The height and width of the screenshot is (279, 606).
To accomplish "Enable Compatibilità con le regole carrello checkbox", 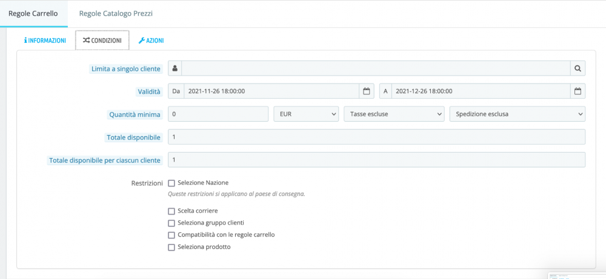I will click(x=171, y=235).
